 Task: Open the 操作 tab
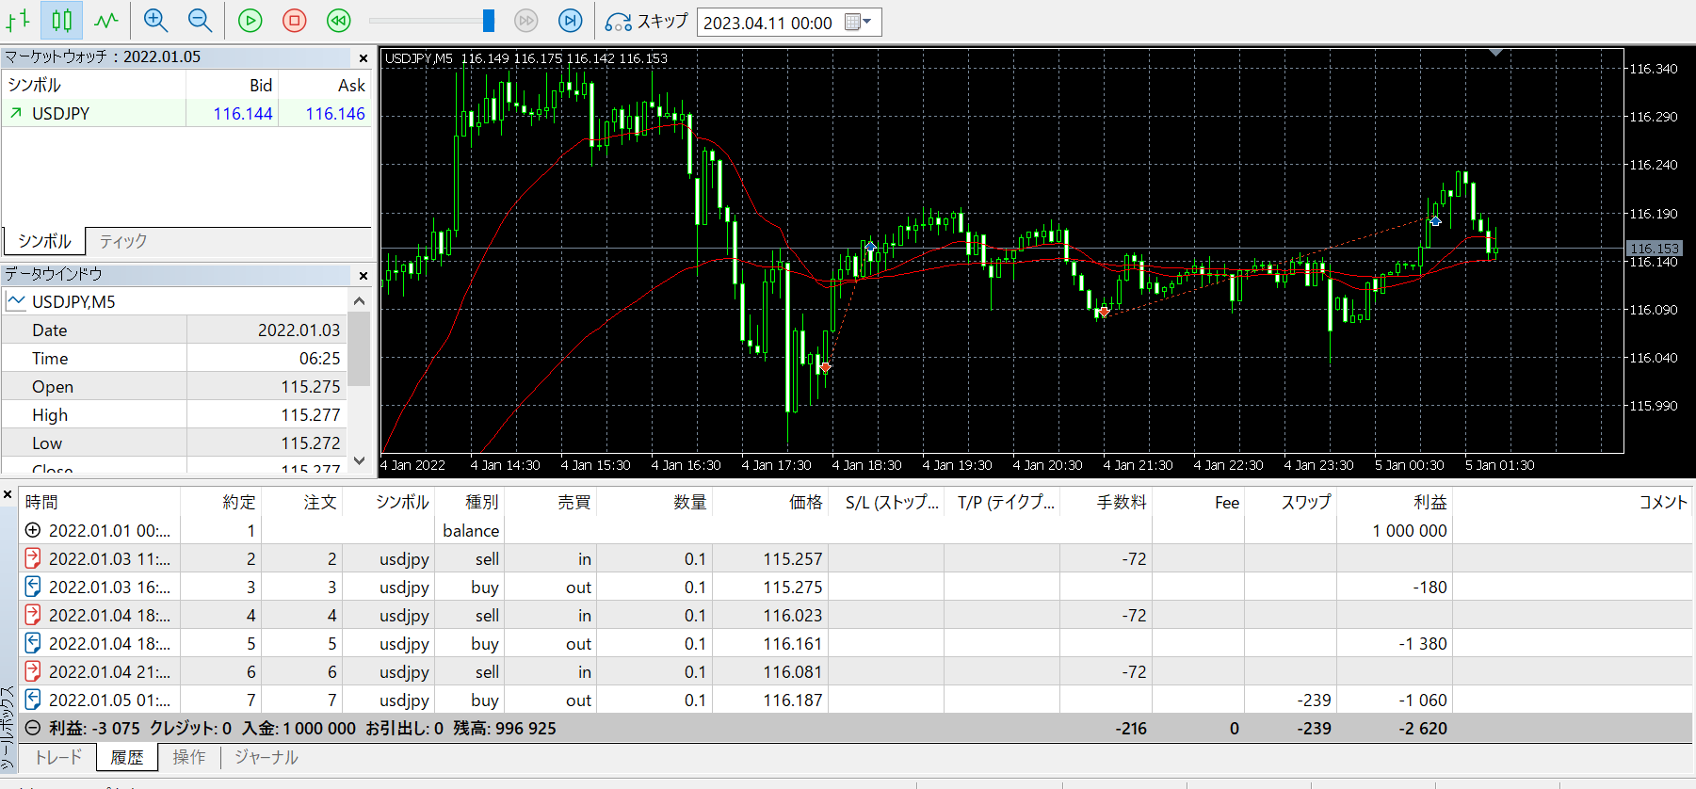pos(189,757)
